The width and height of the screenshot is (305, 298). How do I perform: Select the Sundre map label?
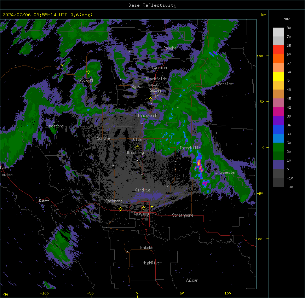tap(103, 138)
